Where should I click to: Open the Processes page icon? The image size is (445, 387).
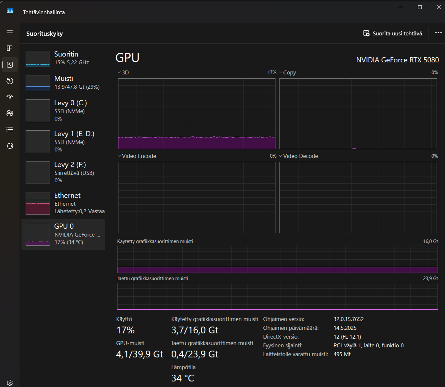(x=10, y=48)
